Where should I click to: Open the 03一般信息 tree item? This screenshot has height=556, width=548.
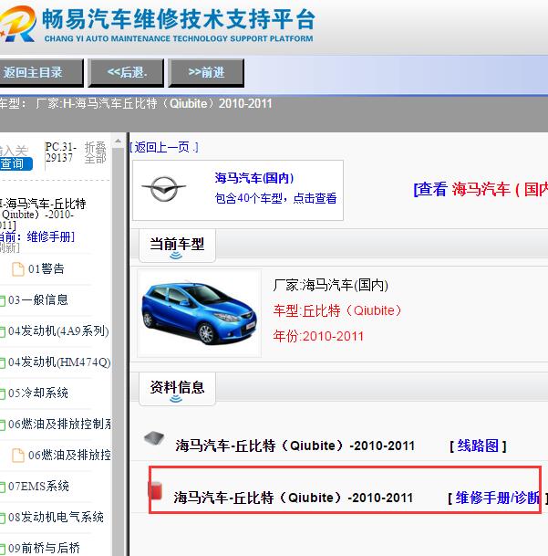click(x=38, y=300)
